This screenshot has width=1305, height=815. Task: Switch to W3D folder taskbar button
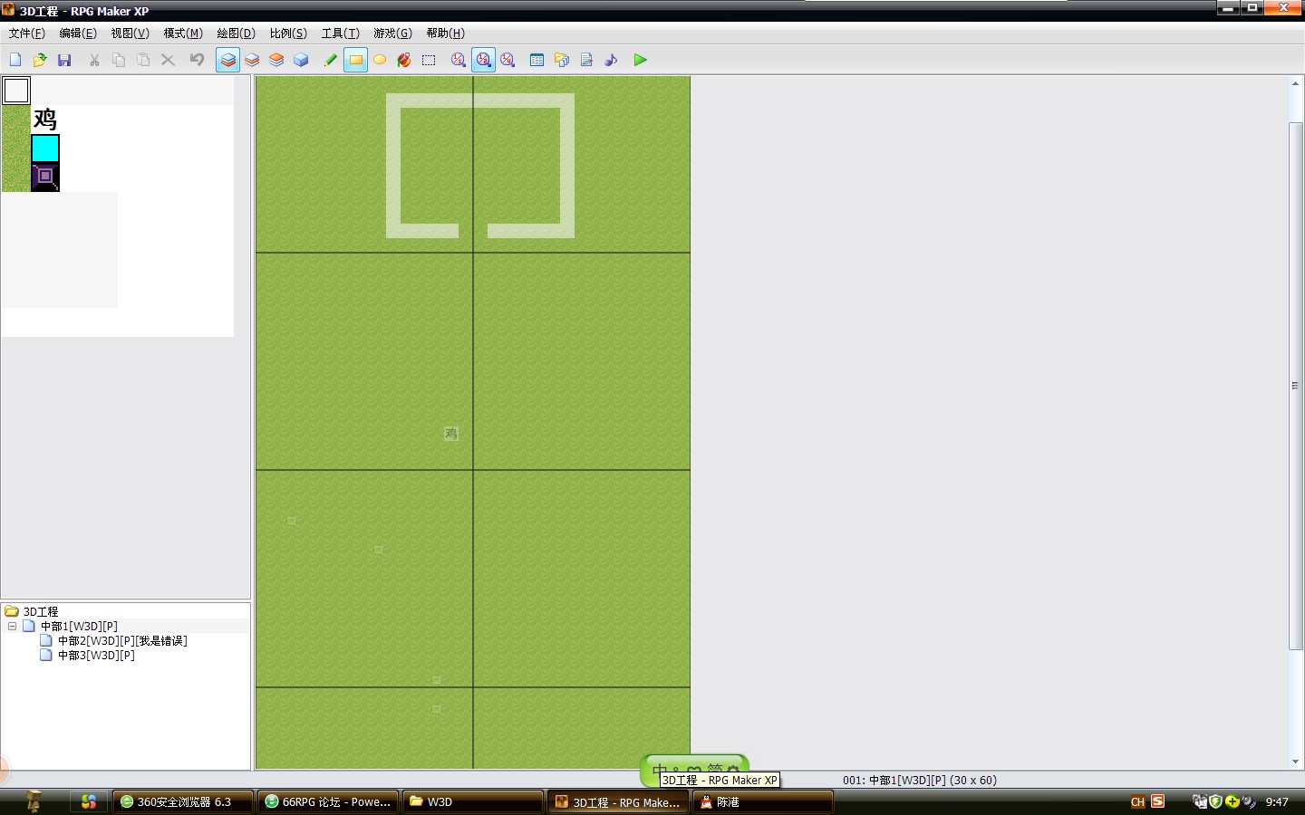[472, 801]
